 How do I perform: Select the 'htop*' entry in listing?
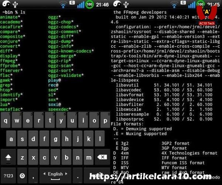(x=6, y=90)
